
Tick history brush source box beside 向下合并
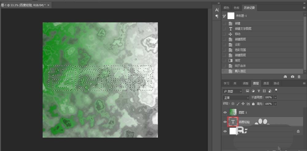224,66
